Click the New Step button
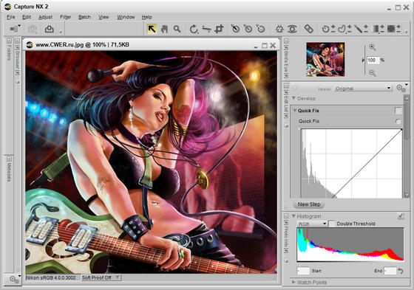This screenshot has height=290, width=414. coord(309,204)
